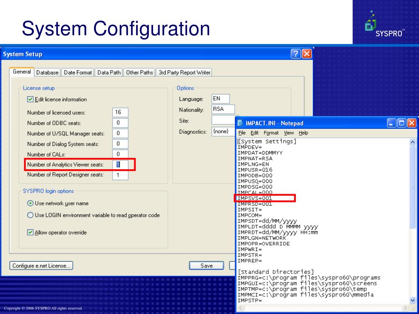Minimize the IMPACT.INI Notepad window
419x314 pixels.
(392, 123)
